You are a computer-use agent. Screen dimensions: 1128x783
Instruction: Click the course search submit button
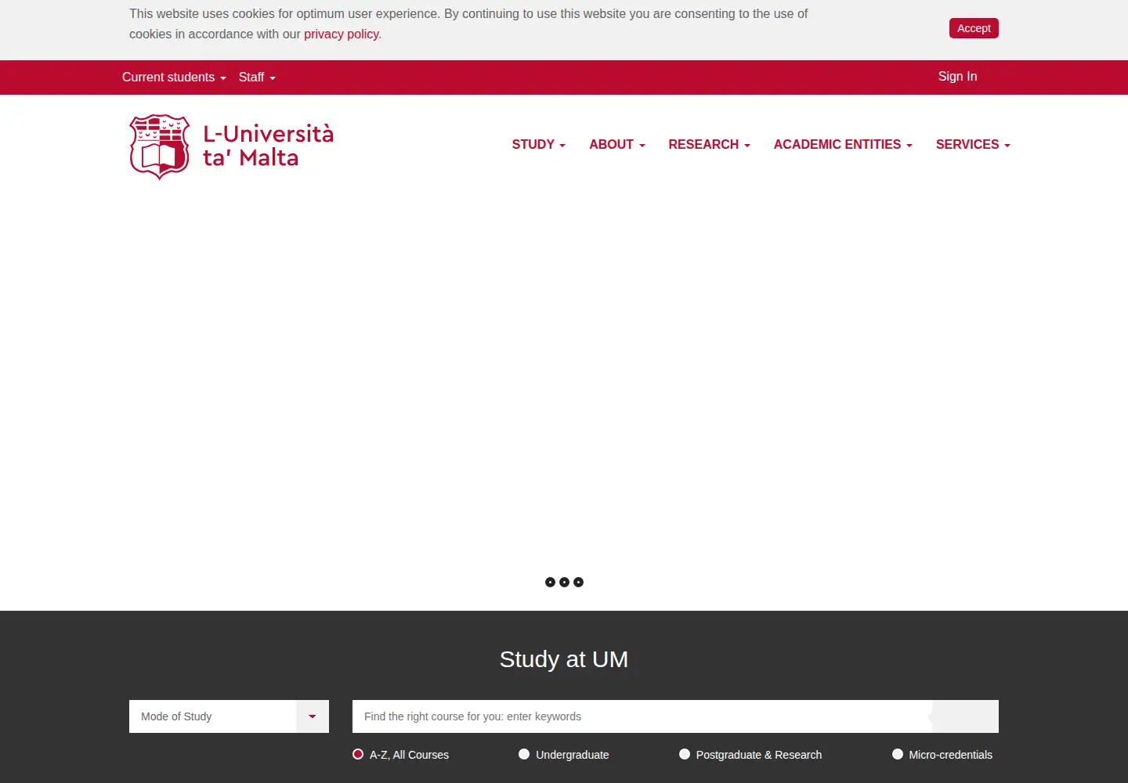pyautogui.click(x=965, y=716)
